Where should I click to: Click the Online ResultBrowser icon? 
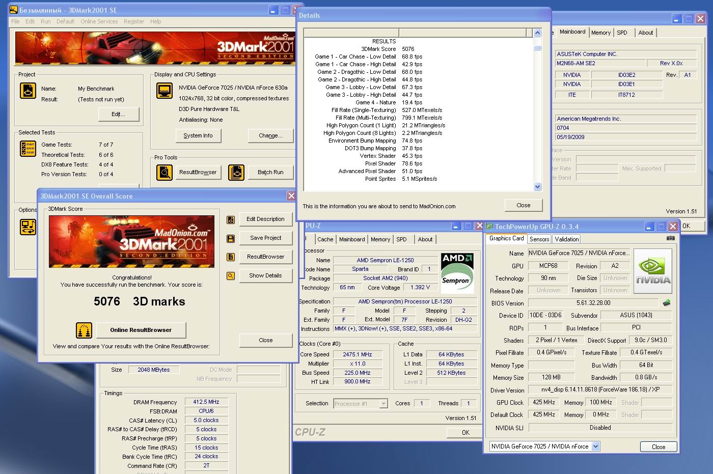click(x=84, y=330)
